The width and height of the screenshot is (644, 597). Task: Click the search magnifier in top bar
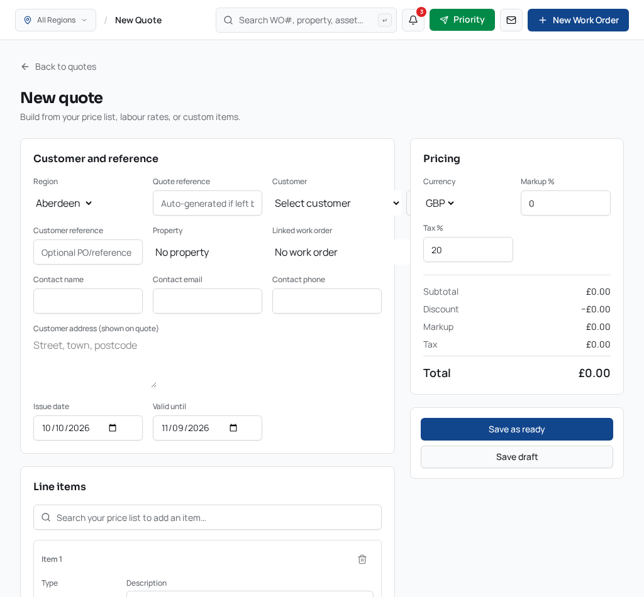(228, 20)
